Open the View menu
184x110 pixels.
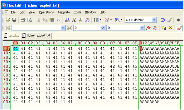[x=32, y=12]
